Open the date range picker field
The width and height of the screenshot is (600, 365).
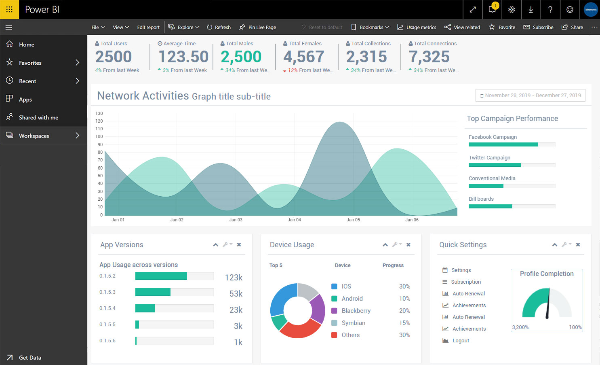click(531, 95)
